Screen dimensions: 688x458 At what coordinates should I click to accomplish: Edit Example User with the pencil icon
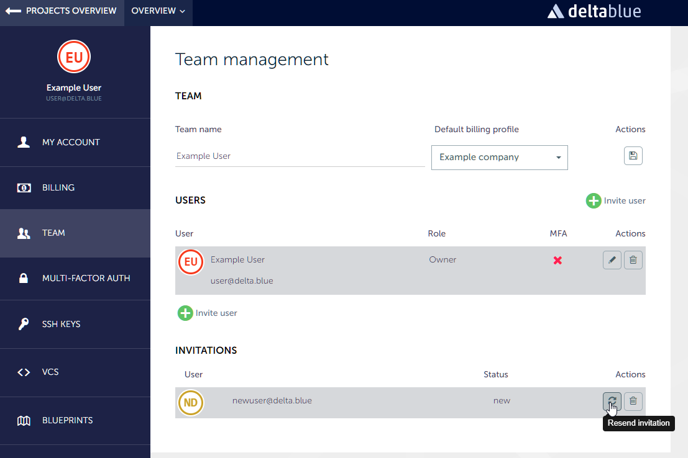pos(612,261)
